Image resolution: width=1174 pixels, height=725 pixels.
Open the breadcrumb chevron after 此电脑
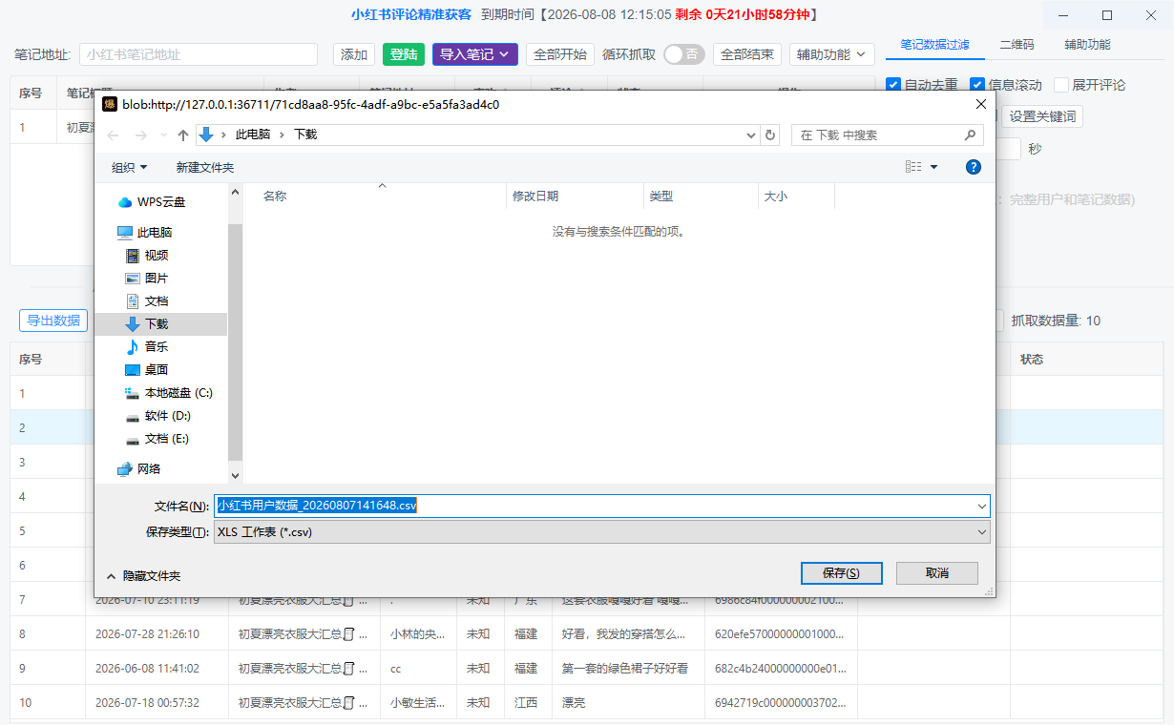(283, 135)
